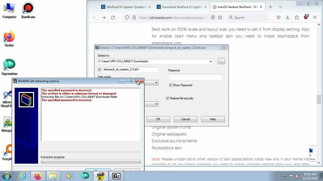323x181 pixels.
Task: Focus the Firefox address bar URL
Action: [173, 18]
